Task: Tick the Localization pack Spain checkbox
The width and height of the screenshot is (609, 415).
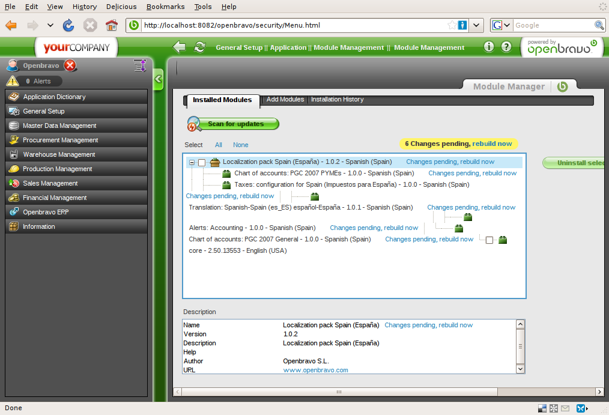Action: point(202,163)
